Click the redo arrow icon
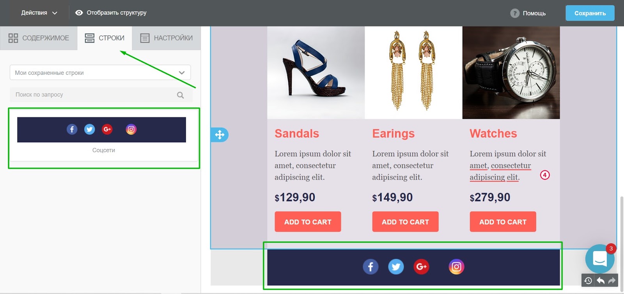This screenshot has height=294, width=624. tap(612, 280)
